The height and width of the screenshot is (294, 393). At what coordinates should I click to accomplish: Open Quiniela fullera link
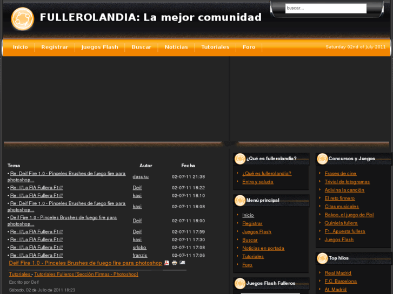tap(341, 223)
